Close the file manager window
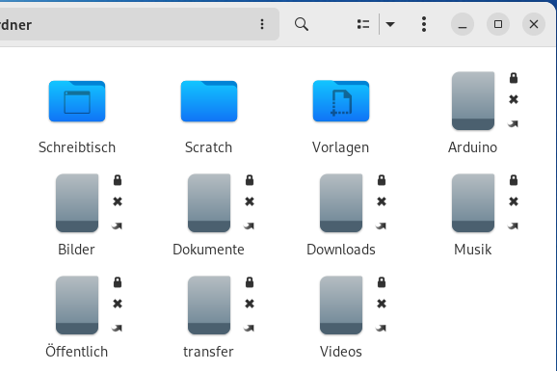Screen dimensions: 557x371 pos(534,24)
